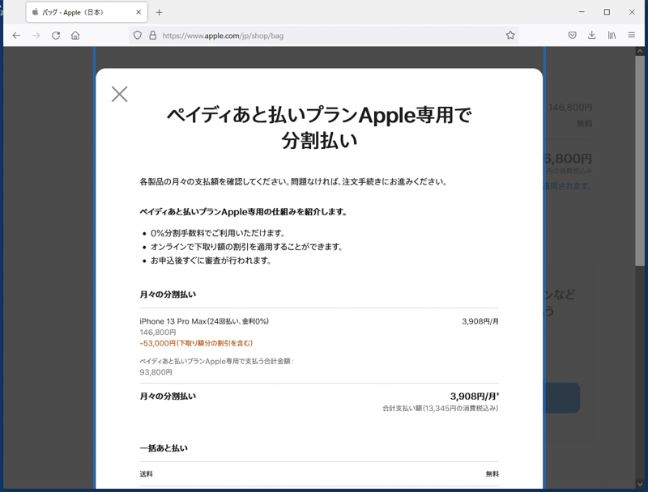Image resolution: width=648 pixels, height=492 pixels.
Task: Open the Firefox Library panel
Action: click(612, 36)
